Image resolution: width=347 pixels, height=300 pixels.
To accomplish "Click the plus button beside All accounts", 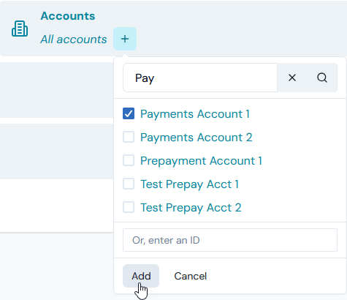I will [x=125, y=39].
